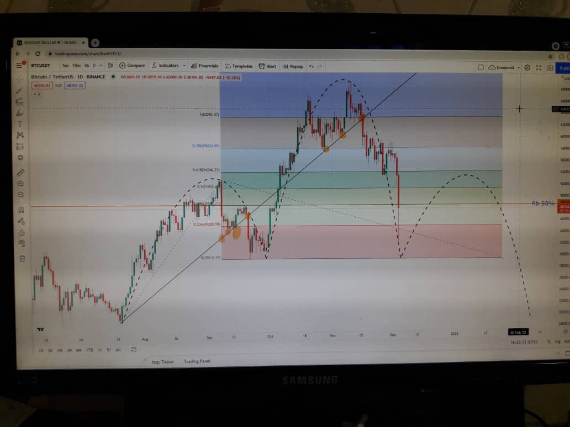This screenshot has height=427, width=570.
Task: Set the date range to 6M
Action: pyautogui.click(x=78, y=350)
